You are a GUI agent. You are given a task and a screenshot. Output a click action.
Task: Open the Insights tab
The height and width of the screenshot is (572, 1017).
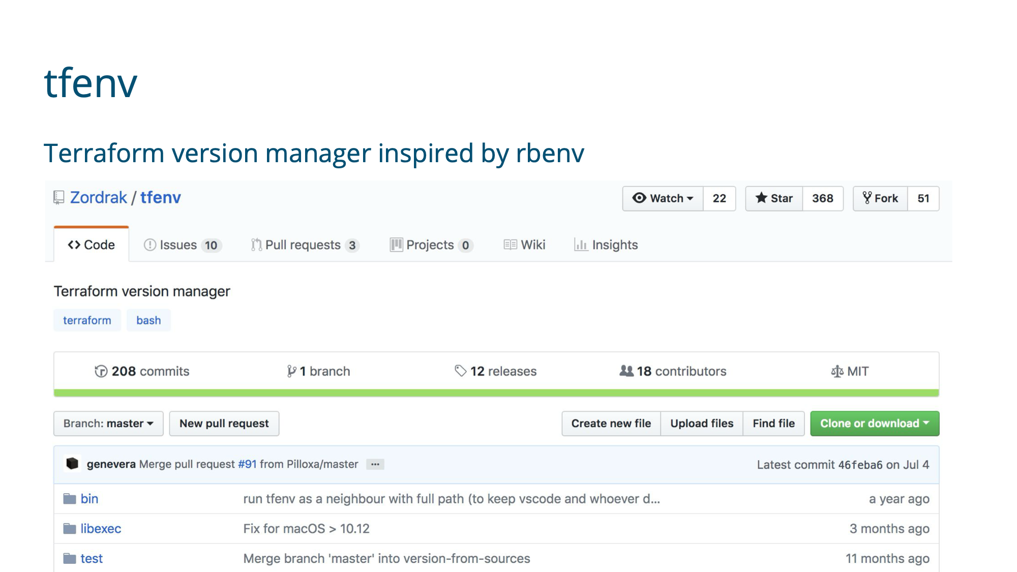606,245
